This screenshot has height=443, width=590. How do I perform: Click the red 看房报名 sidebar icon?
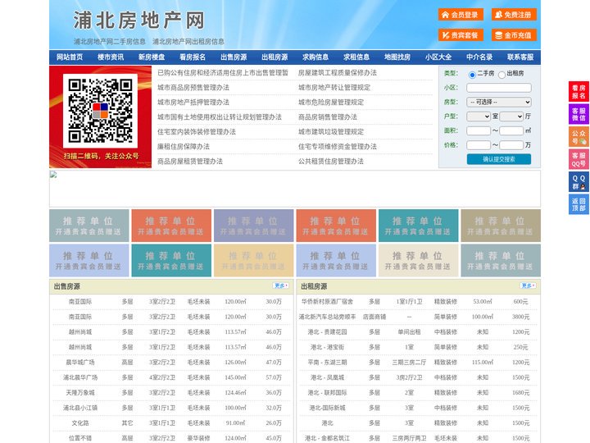pos(579,92)
